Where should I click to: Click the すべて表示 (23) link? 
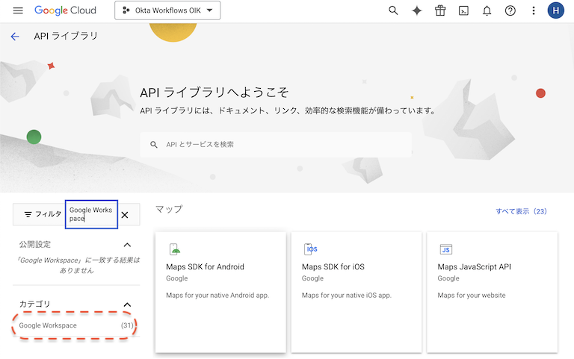(x=521, y=211)
